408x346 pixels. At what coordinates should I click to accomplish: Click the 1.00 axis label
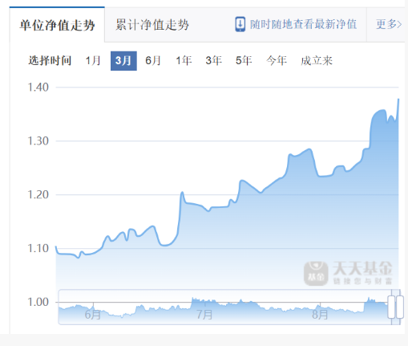pyautogui.click(x=38, y=302)
